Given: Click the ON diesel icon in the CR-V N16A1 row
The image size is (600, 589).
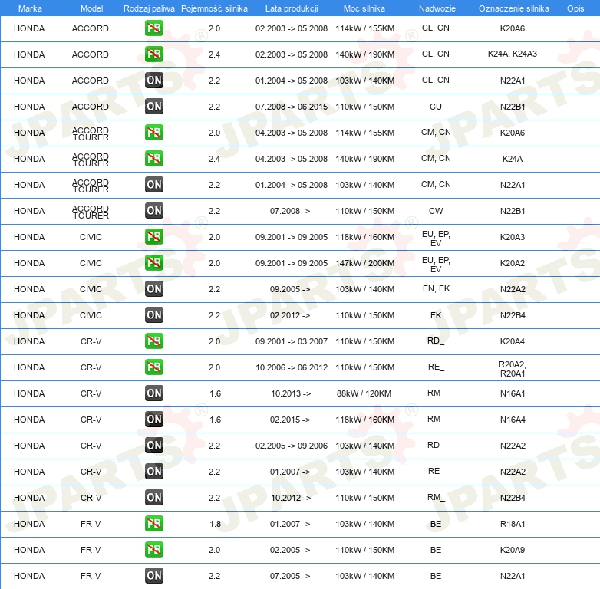Looking at the screenshot, I should [153, 393].
